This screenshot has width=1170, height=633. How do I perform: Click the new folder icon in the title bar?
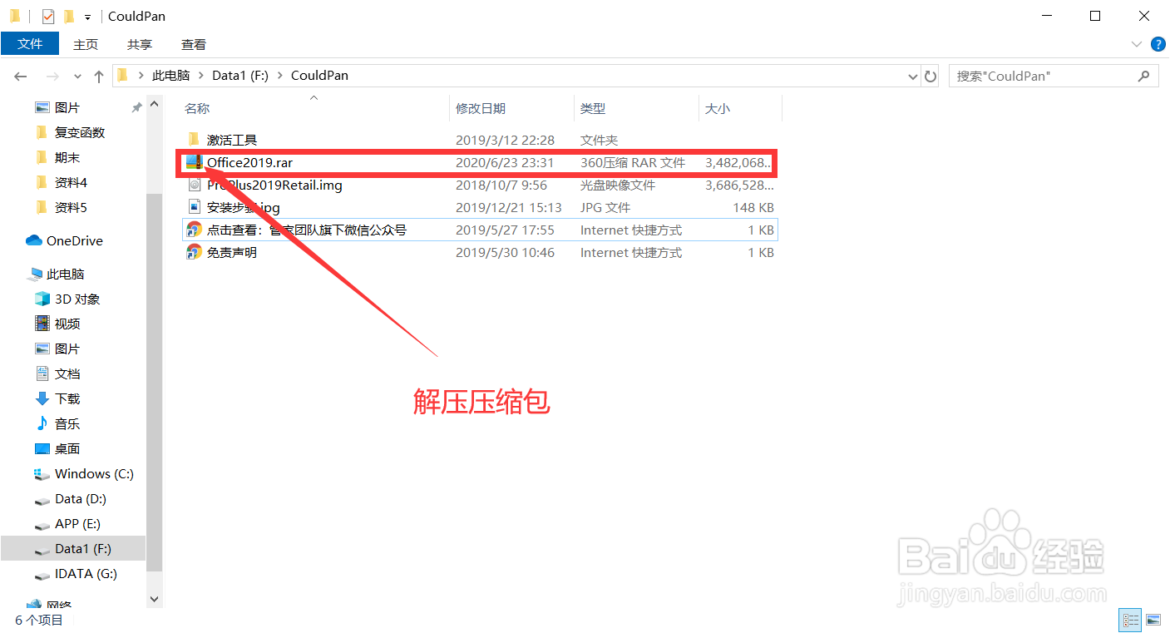69,16
